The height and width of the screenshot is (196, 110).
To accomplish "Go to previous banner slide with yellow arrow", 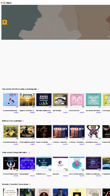I will [x=5, y=22].
